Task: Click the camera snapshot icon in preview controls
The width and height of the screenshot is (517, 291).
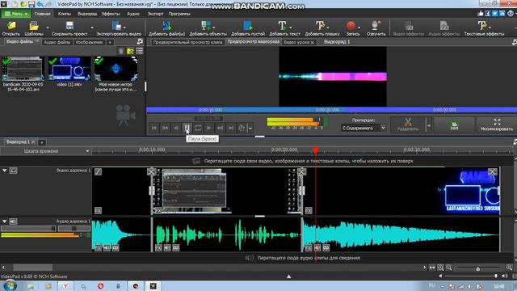Action: click(242, 128)
